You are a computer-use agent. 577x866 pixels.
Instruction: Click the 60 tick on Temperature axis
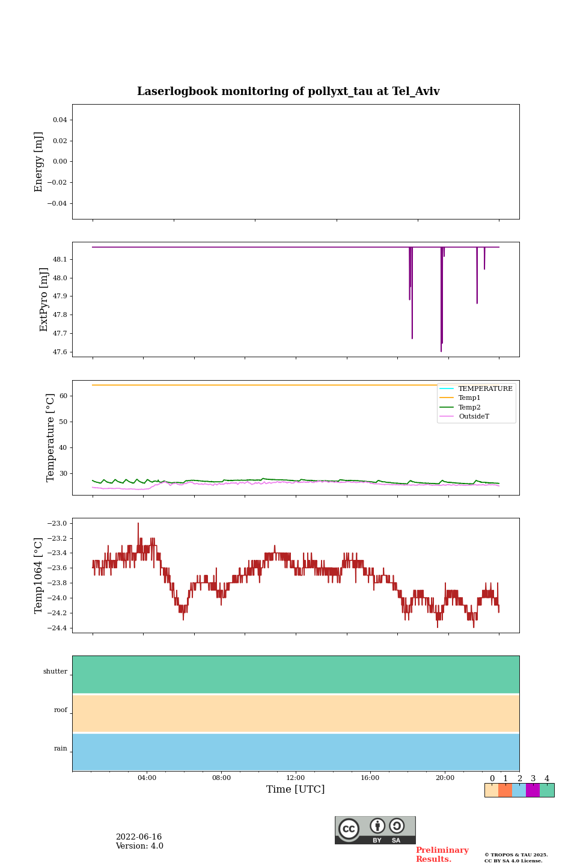(x=64, y=396)
